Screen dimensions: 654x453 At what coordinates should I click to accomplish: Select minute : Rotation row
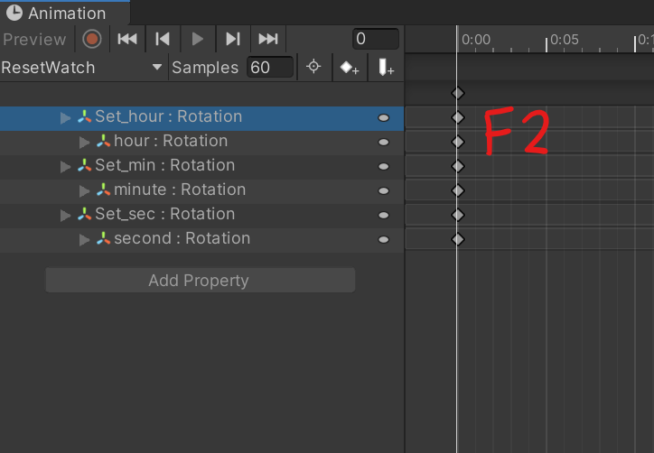point(201,191)
